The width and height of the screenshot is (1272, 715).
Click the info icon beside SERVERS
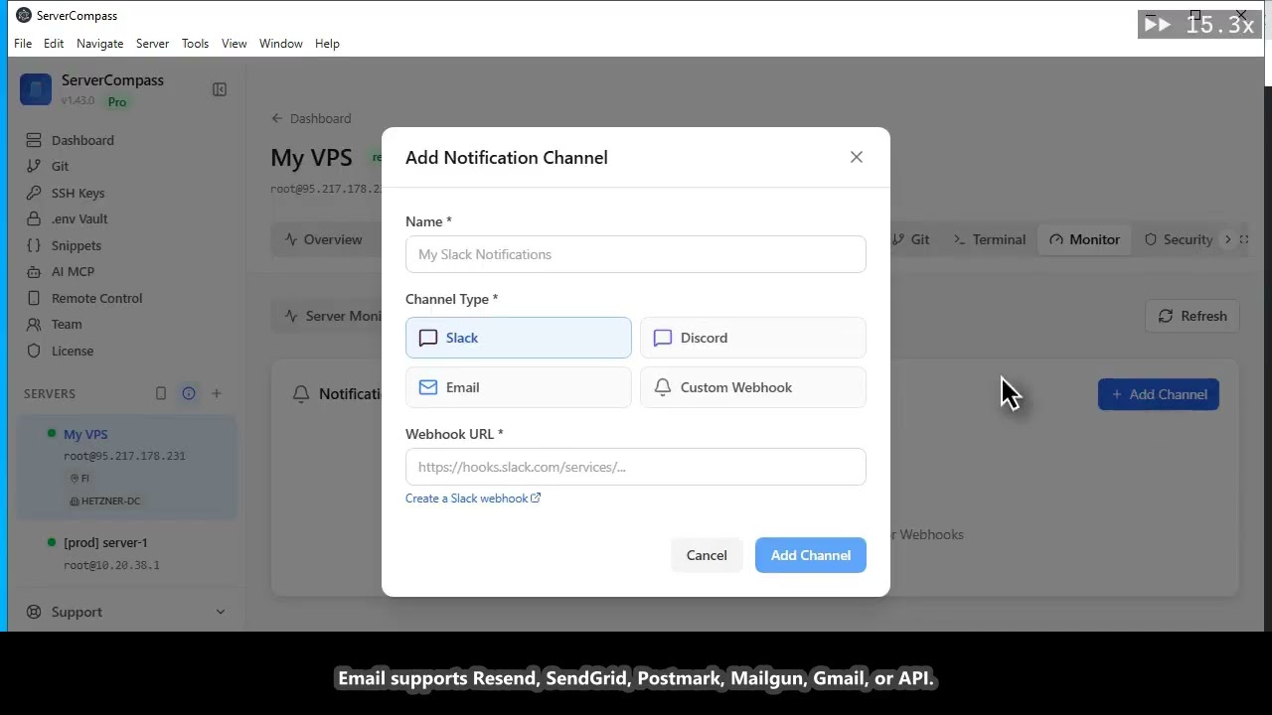(189, 393)
